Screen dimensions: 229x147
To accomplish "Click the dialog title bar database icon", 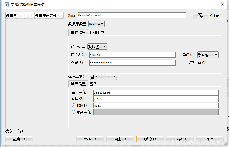I will 7,4.
